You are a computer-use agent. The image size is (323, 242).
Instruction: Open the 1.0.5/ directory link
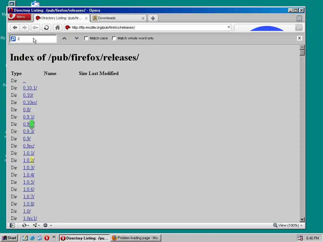click(x=29, y=182)
